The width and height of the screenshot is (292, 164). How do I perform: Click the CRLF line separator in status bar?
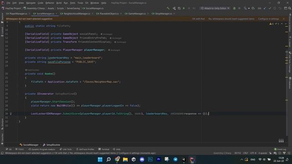coord(245,153)
